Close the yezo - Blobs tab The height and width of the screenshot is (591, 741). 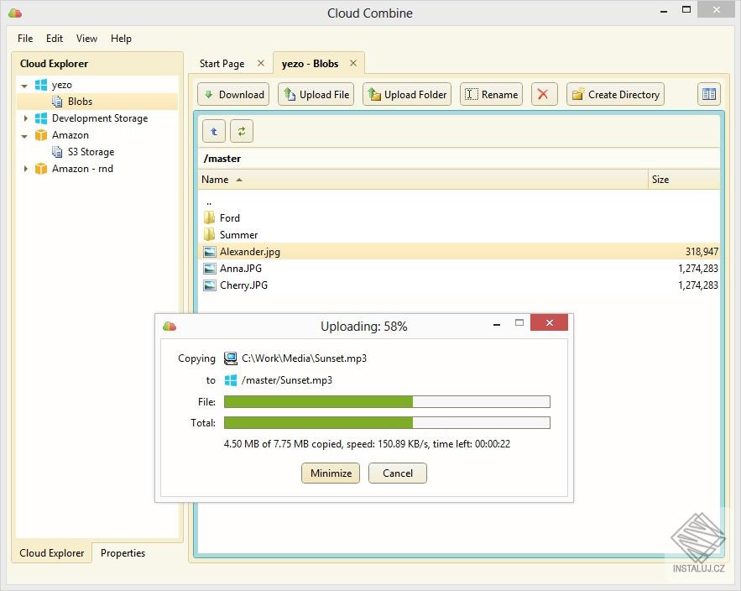tap(353, 64)
